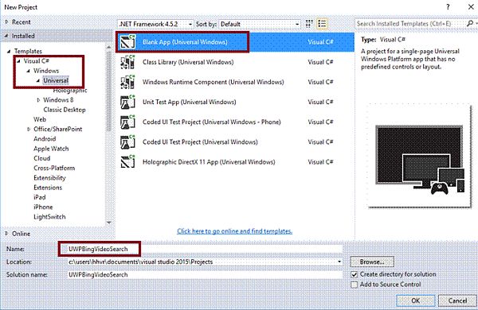Open the .NET Framework version dropdown

click(155, 24)
